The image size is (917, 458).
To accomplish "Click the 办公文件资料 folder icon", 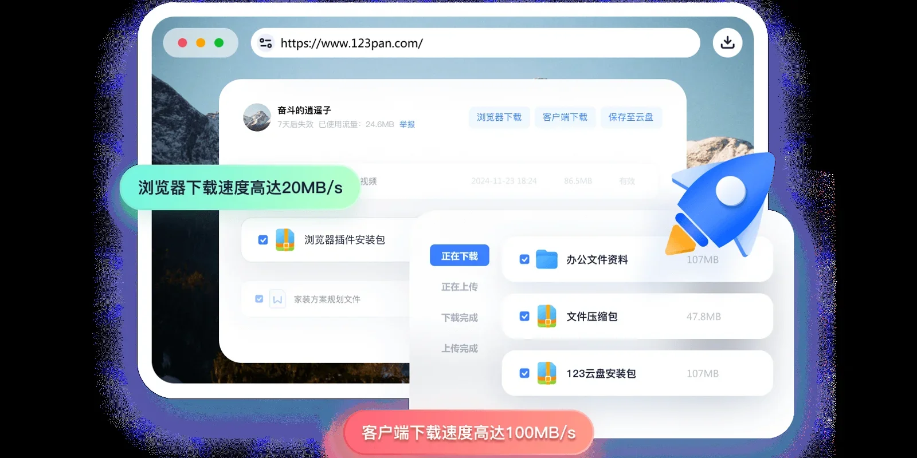I will (x=547, y=259).
